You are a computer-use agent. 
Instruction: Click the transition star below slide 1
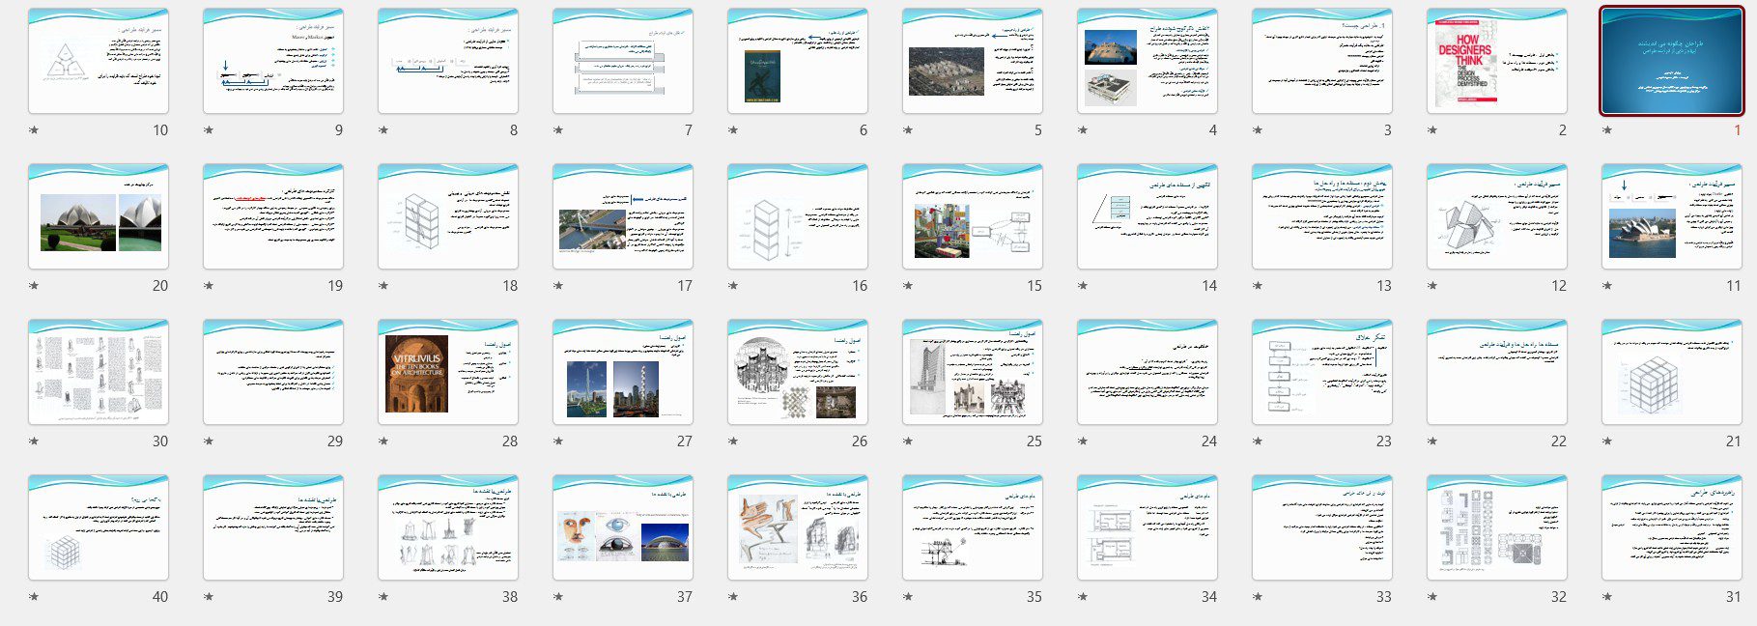[x=1607, y=130]
